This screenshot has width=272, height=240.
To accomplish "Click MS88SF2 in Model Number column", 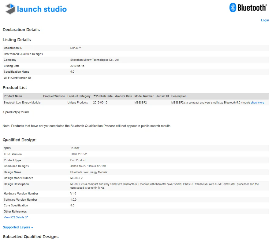I will pos(140,103).
